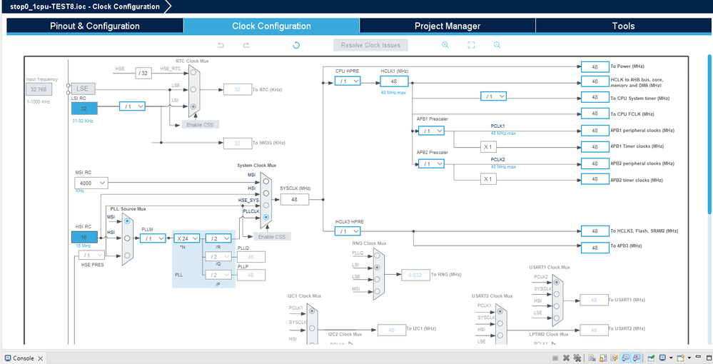Toggle the Word Wrap console icon
Screen dimensions: 713x364
tap(615, 358)
